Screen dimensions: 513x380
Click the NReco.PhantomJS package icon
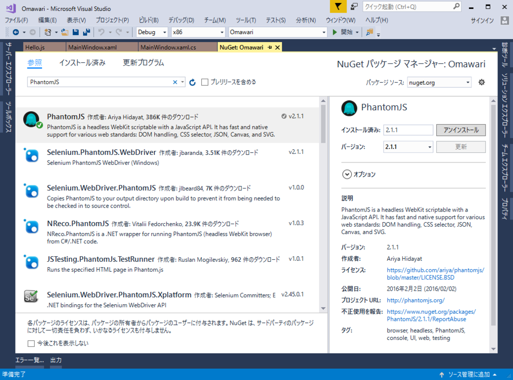point(32,226)
